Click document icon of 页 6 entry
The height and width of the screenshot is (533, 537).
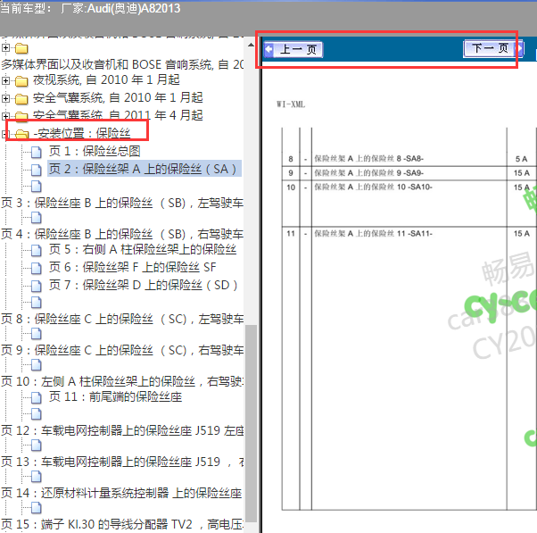37,268
